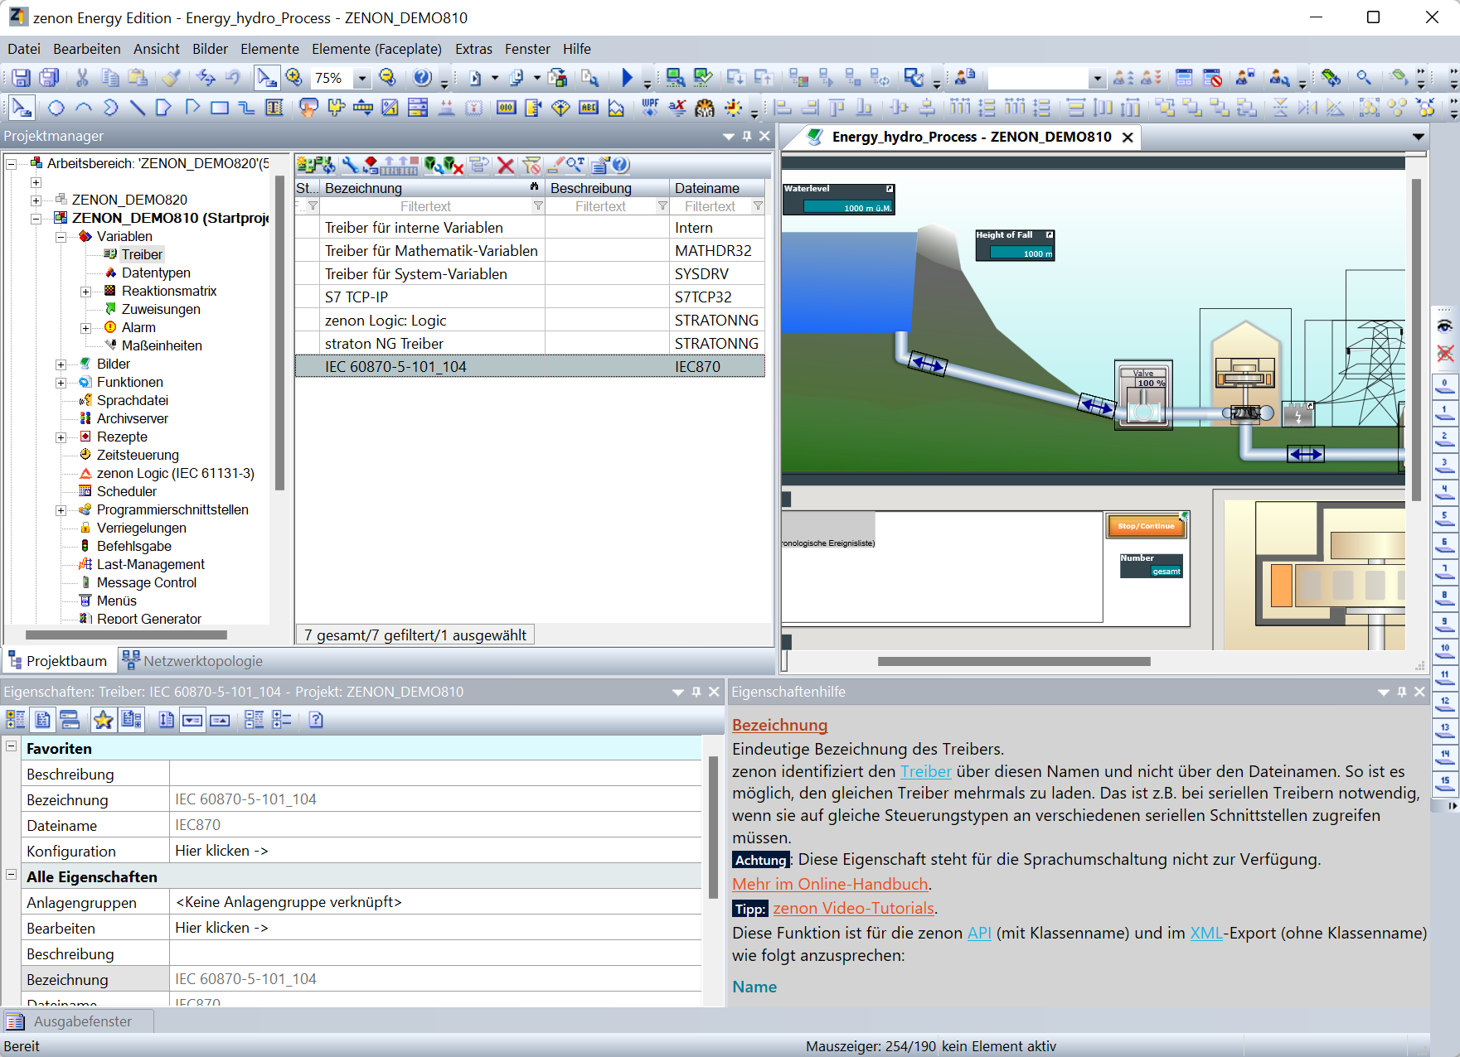Screen dimensions: 1460x1057
Task: Click the blue wrench driver configuration icon
Action: (350, 166)
